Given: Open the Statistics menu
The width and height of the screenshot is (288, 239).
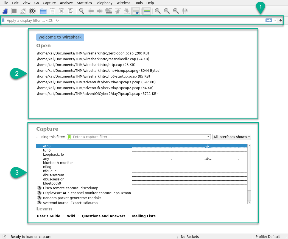Looking at the screenshot, I should 84,3.
